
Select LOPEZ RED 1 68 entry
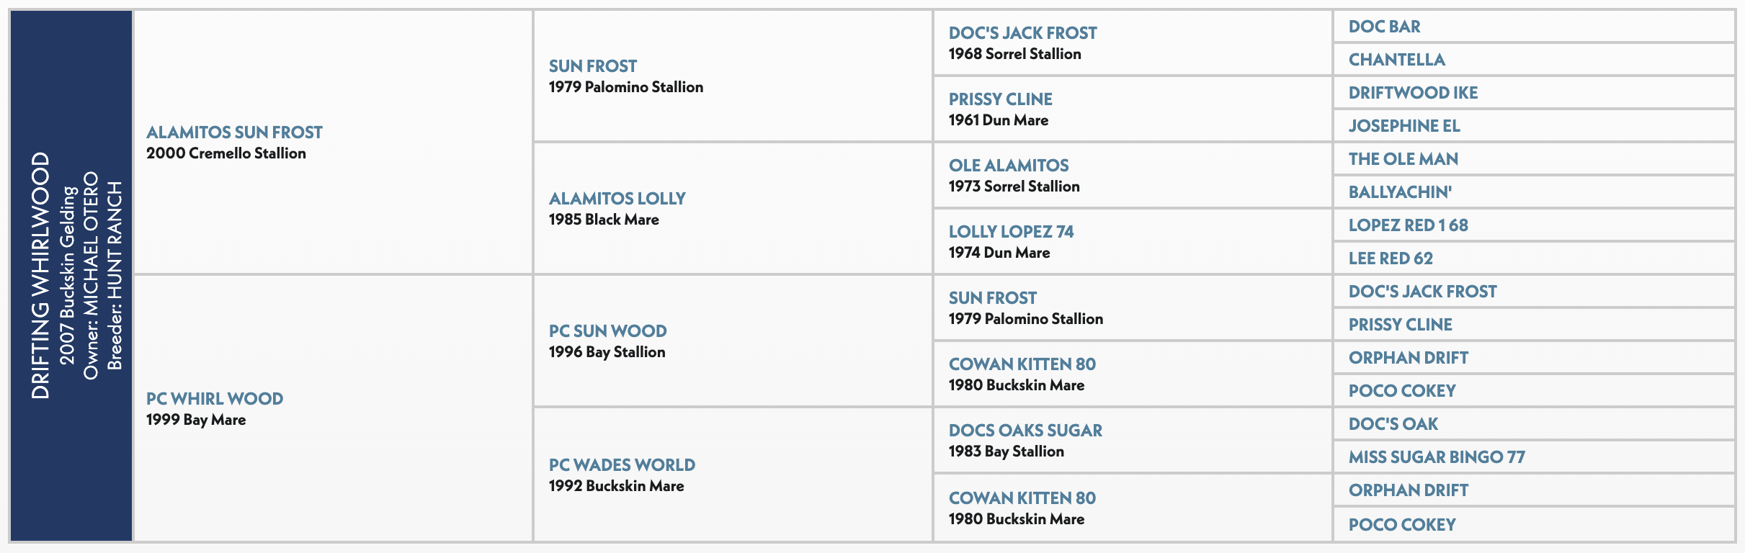pos(1408,225)
